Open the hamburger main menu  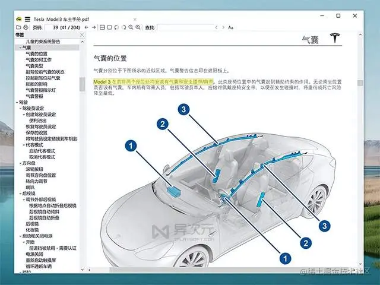click(x=27, y=19)
